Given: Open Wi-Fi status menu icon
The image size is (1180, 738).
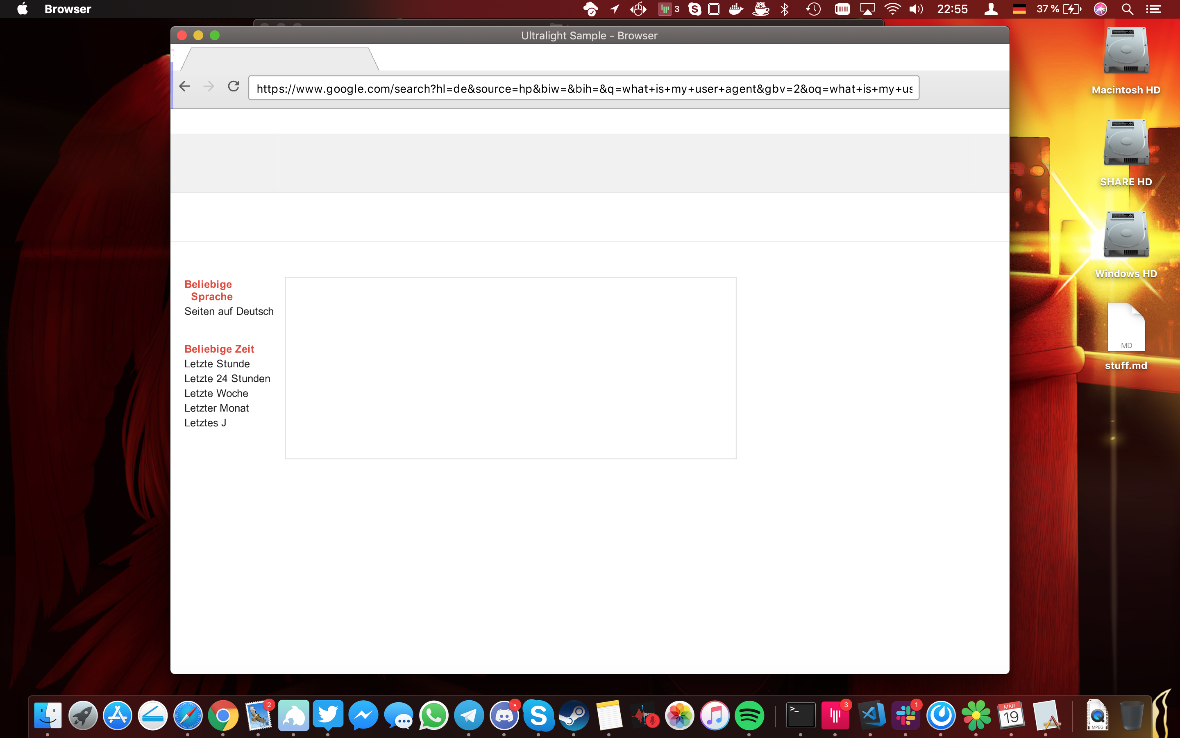Looking at the screenshot, I should point(892,9).
